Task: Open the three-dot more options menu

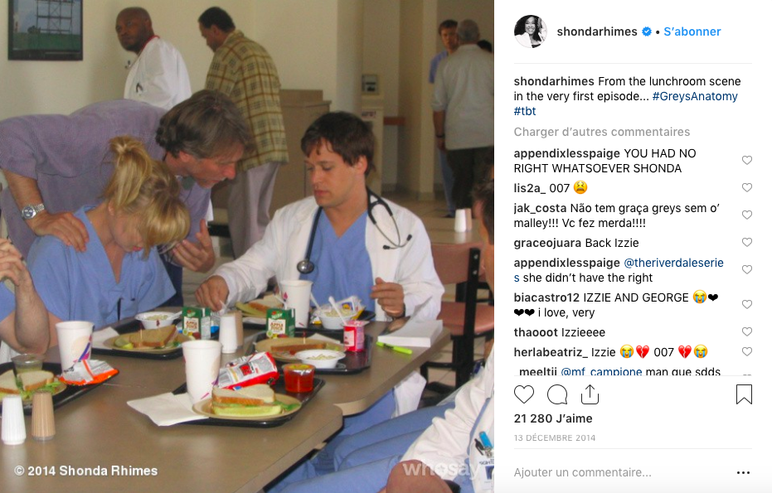Action: pos(744,472)
